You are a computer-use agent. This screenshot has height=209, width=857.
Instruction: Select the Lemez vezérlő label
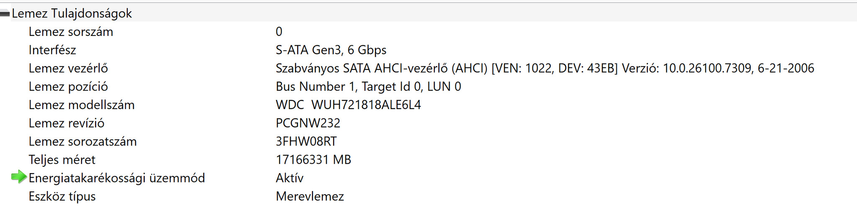pyautogui.click(x=68, y=69)
